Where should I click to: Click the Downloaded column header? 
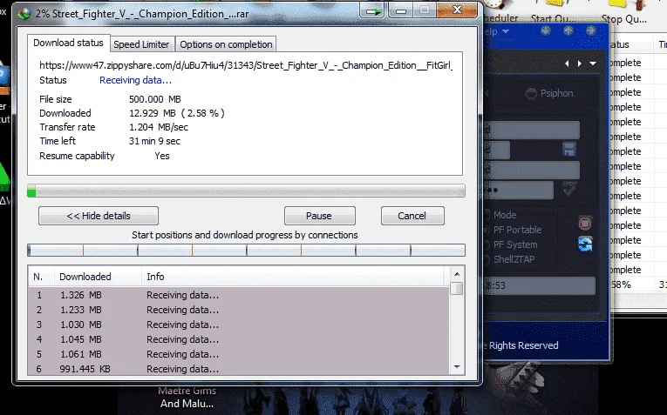pyautogui.click(x=98, y=277)
